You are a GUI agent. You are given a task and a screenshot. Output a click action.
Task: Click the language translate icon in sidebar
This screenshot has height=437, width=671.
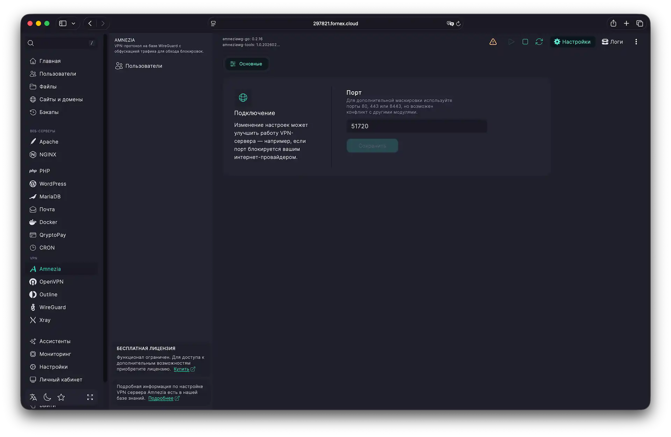(33, 397)
